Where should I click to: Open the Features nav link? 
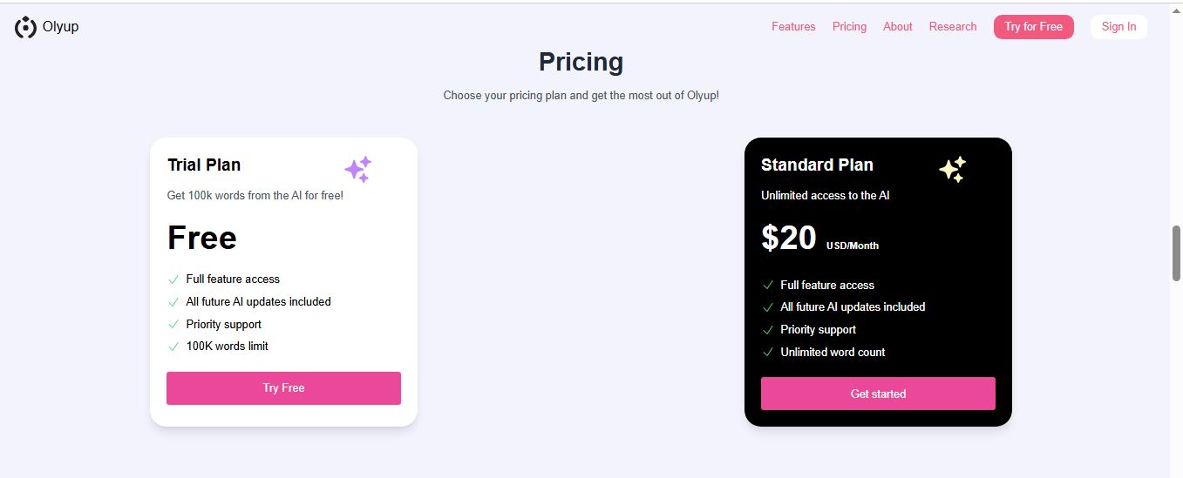(793, 27)
